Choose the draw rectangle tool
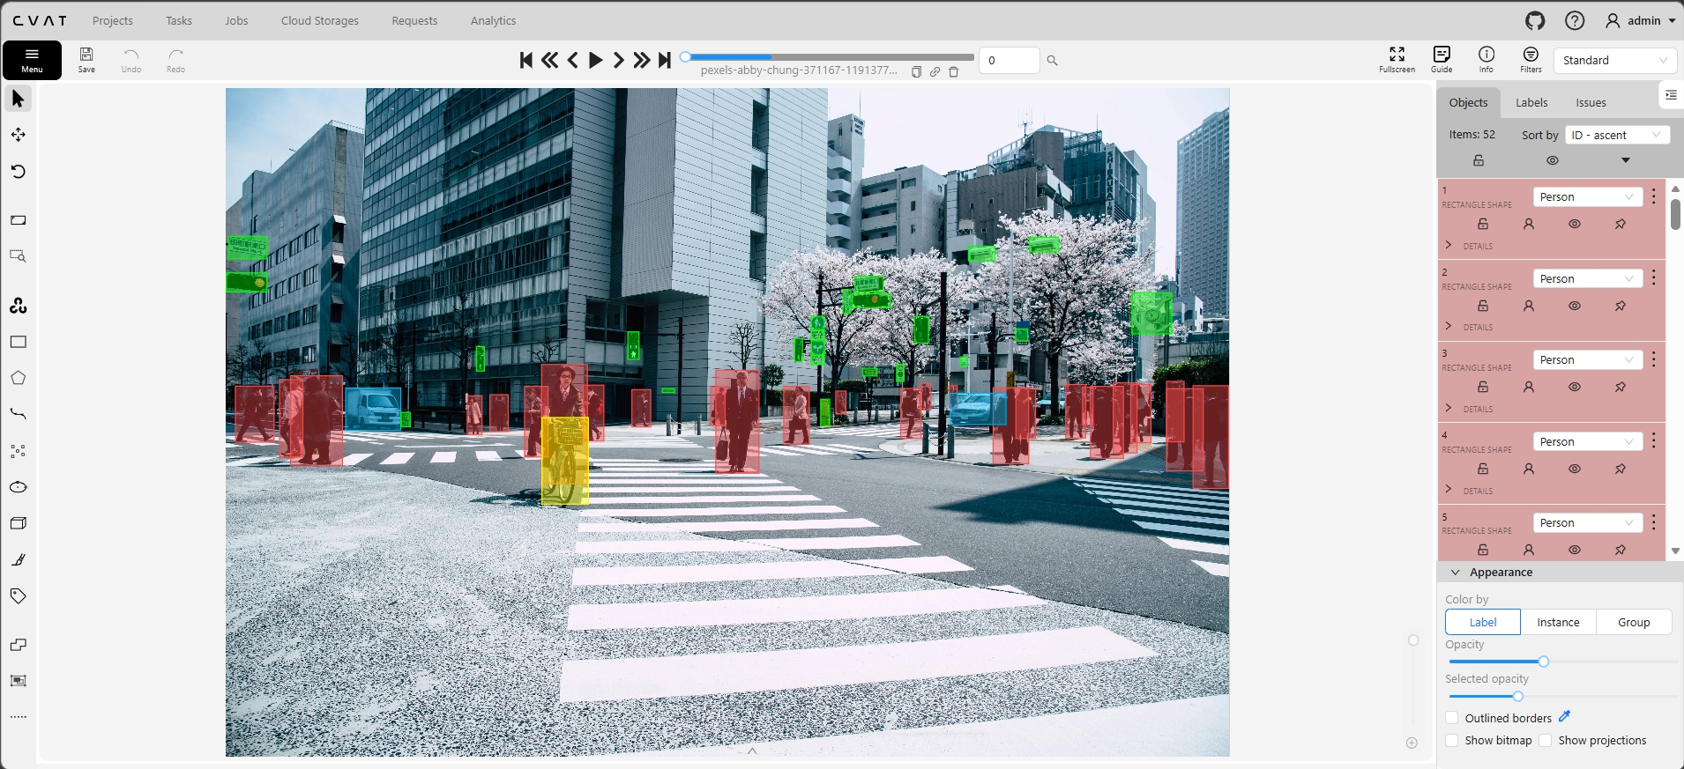Screen dimensions: 1684x769 [19, 342]
